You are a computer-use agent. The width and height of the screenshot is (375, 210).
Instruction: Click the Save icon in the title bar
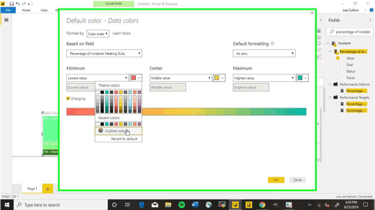(x=11, y=4)
